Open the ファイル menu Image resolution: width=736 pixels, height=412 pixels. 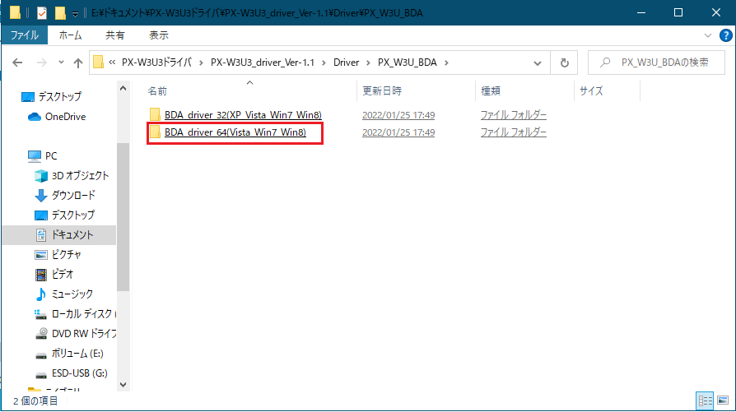pos(25,36)
